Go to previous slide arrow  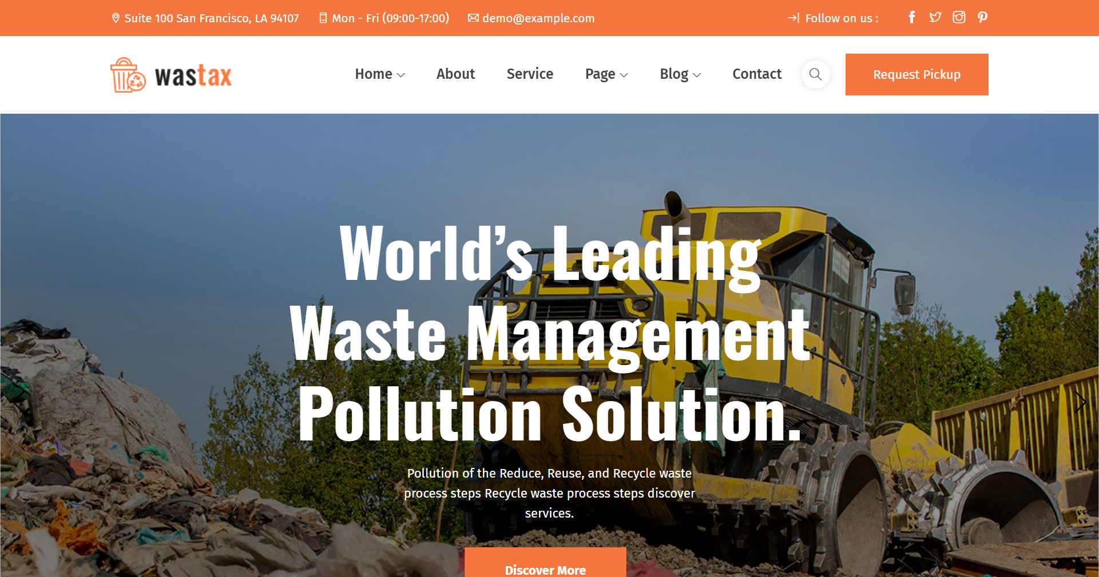coord(19,402)
